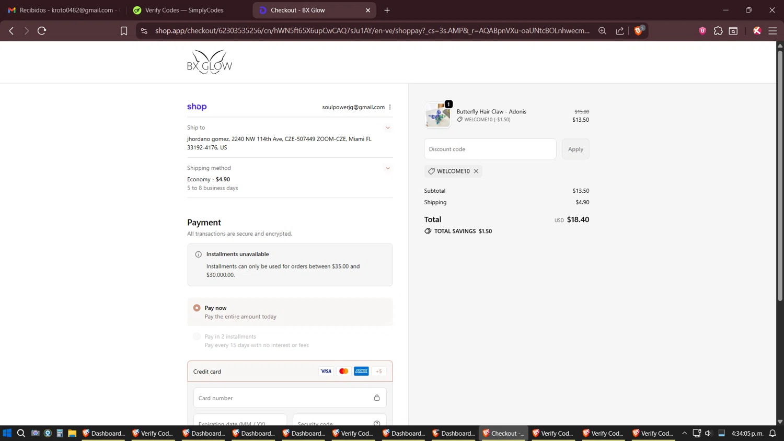The image size is (784, 441).
Task: Select Pay in 2 installments option
Action: tap(197, 336)
